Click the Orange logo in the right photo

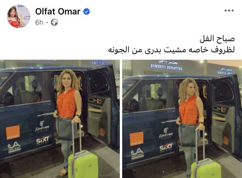(137, 139)
